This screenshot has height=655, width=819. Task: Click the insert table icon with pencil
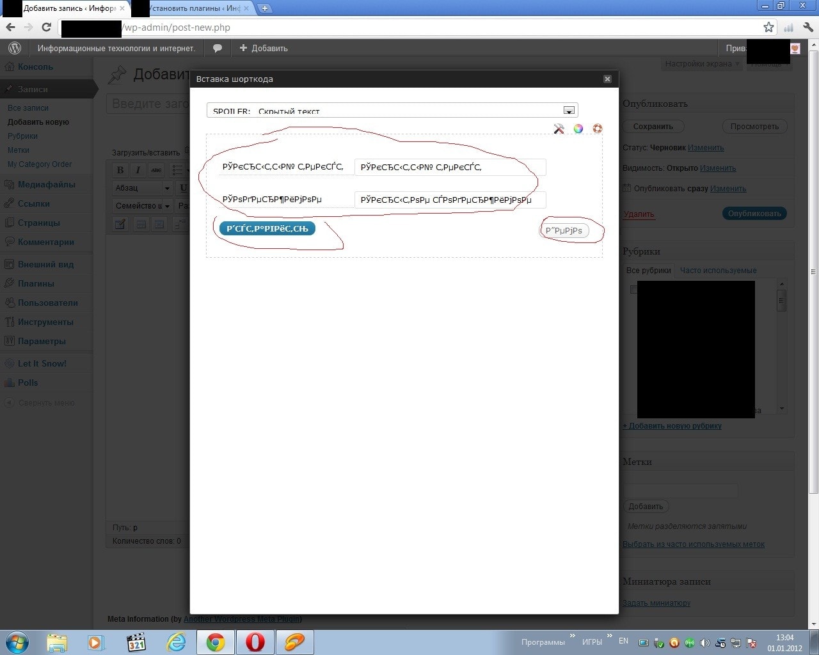[120, 224]
